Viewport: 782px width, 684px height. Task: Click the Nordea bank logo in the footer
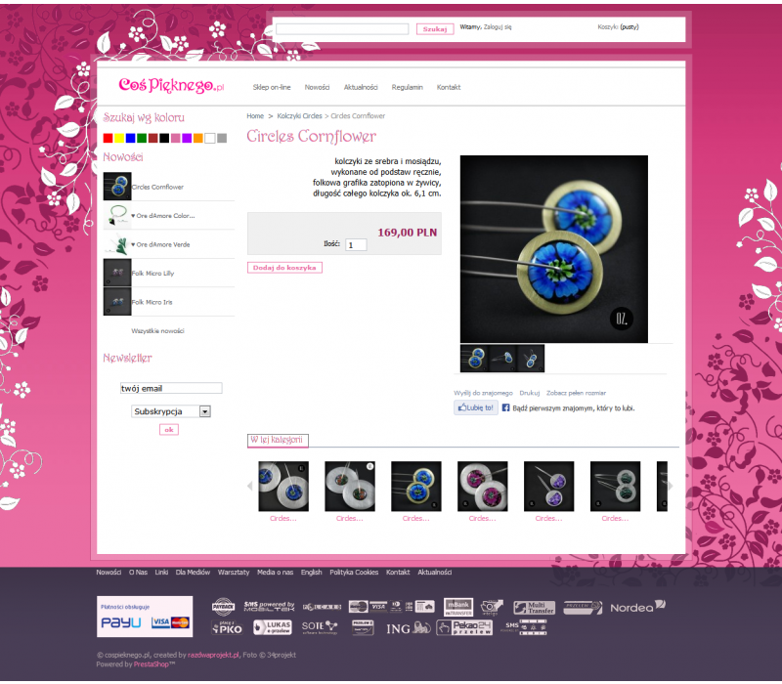click(x=637, y=607)
